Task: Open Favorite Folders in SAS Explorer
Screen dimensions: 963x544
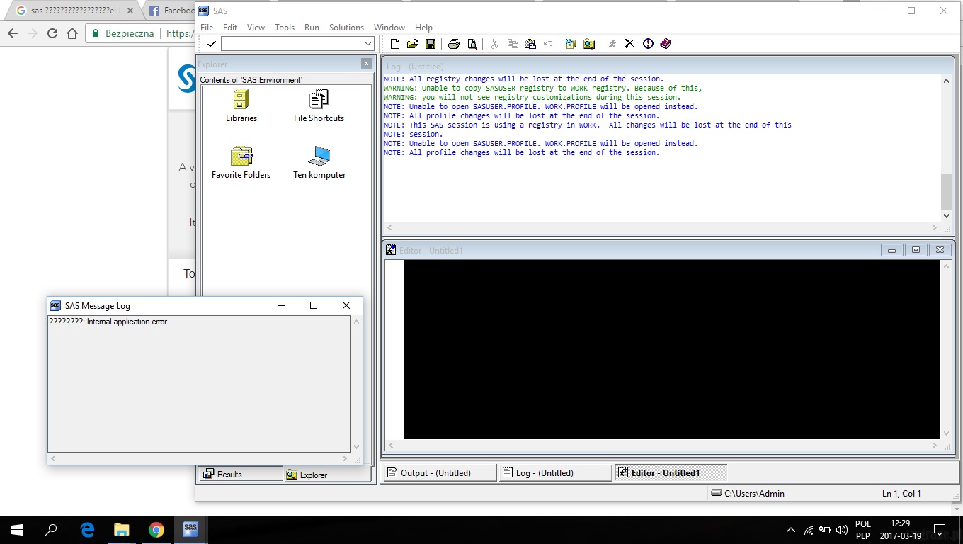Action: [x=241, y=156]
